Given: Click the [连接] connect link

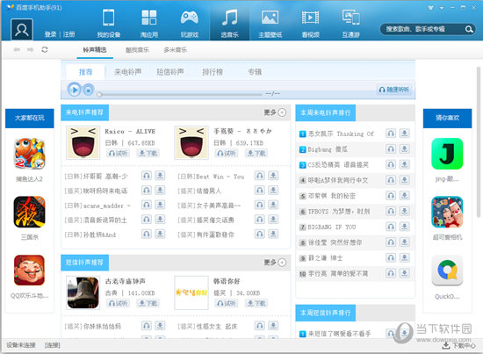Looking at the screenshot, I should 53,345.
